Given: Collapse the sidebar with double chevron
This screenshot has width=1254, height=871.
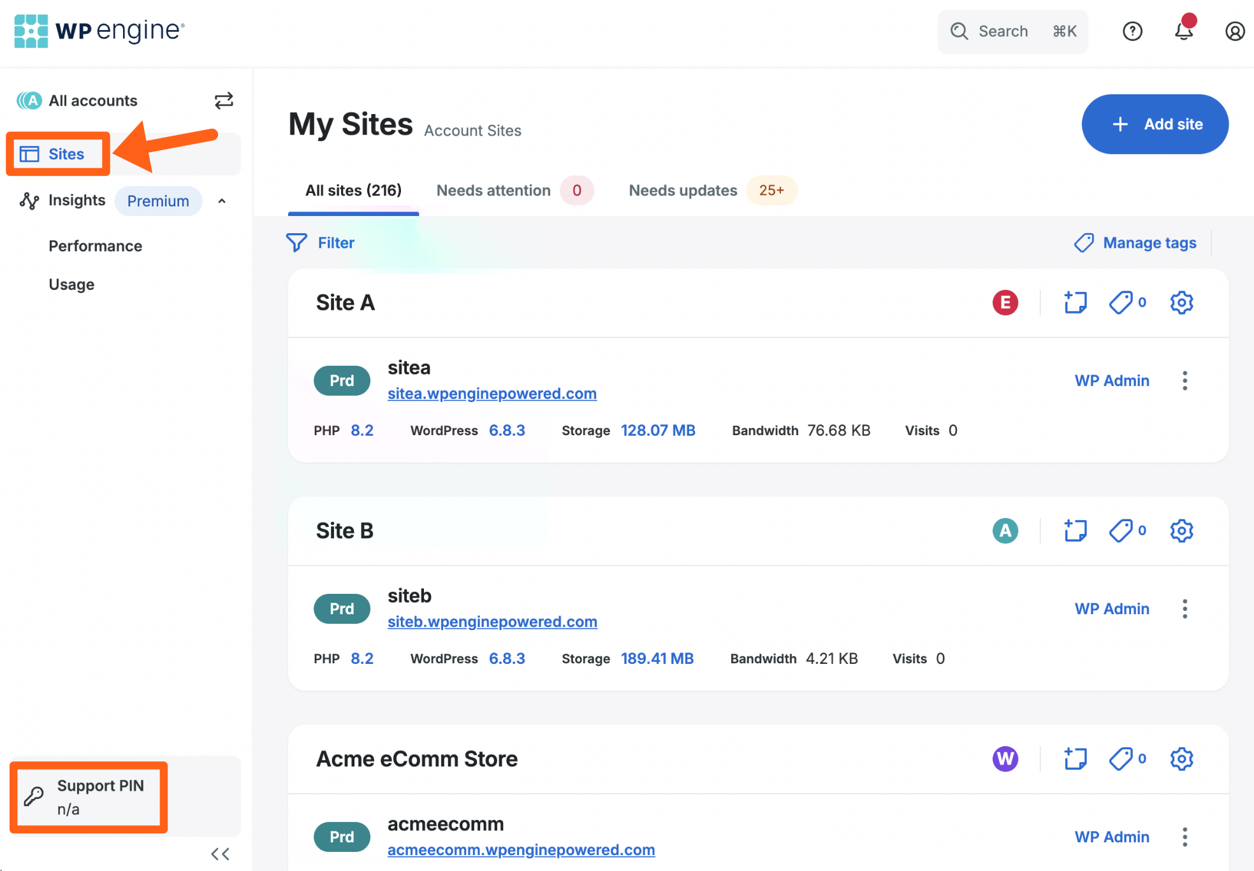Looking at the screenshot, I should pyautogui.click(x=220, y=854).
